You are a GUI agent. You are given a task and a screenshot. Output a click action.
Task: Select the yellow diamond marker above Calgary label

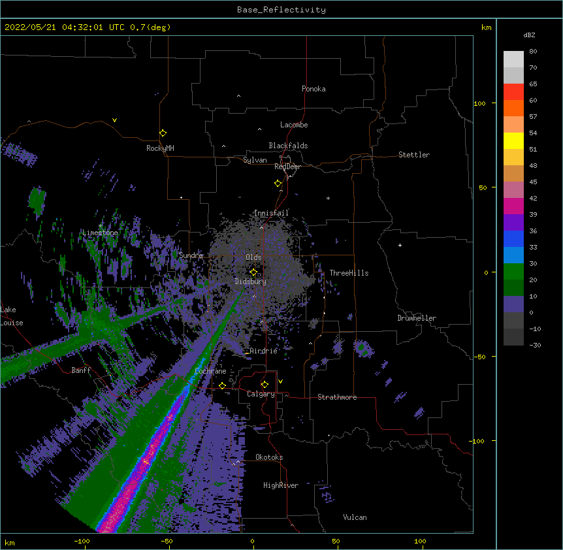[265, 385]
